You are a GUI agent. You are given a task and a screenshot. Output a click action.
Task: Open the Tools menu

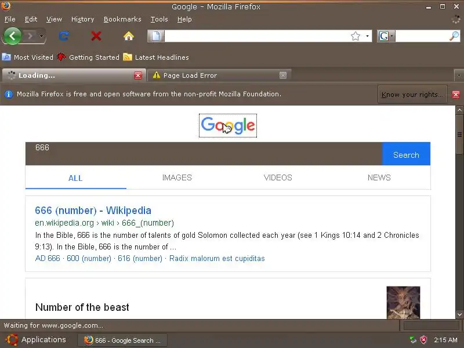(159, 19)
